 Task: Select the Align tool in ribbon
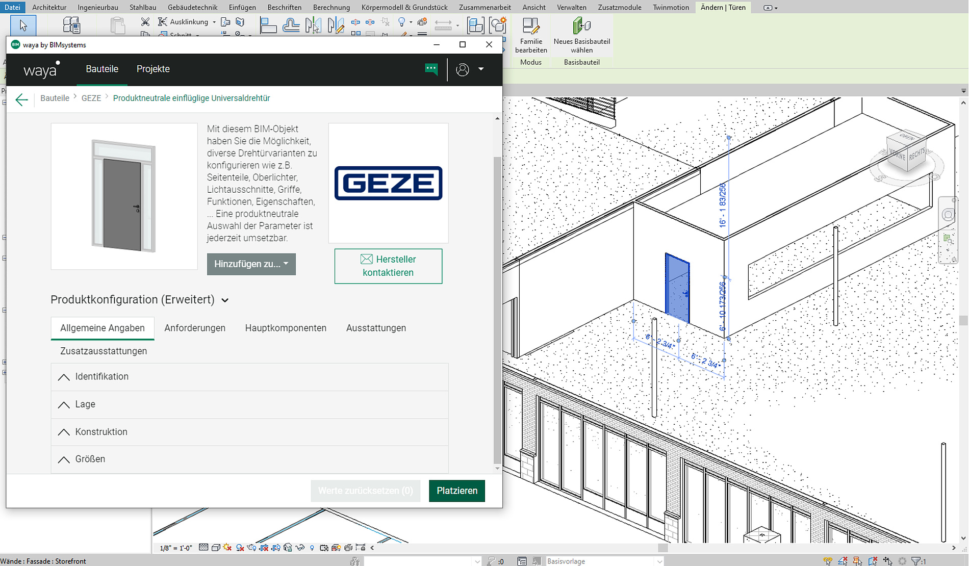[268, 25]
